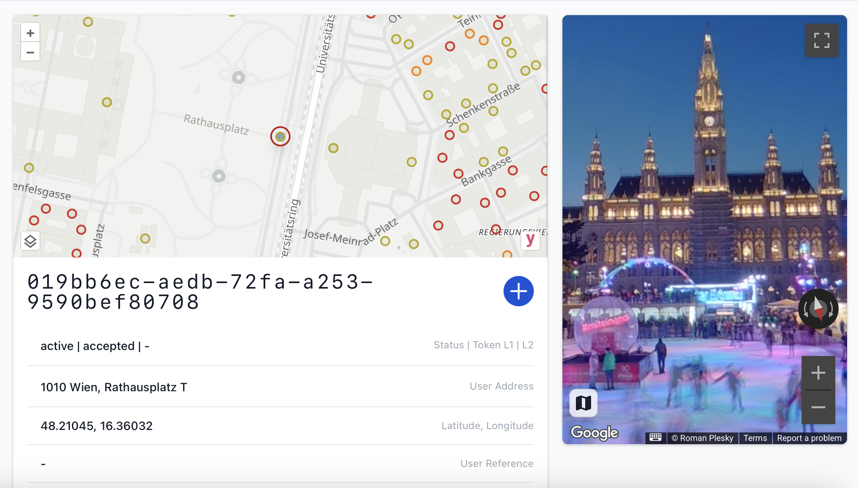Zoom in on the map
Image resolution: width=858 pixels, height=488 pixels.
click(x=30, y=33)
